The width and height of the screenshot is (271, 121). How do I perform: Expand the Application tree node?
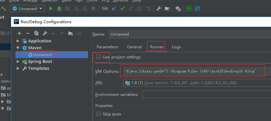[x=18, y=41]
